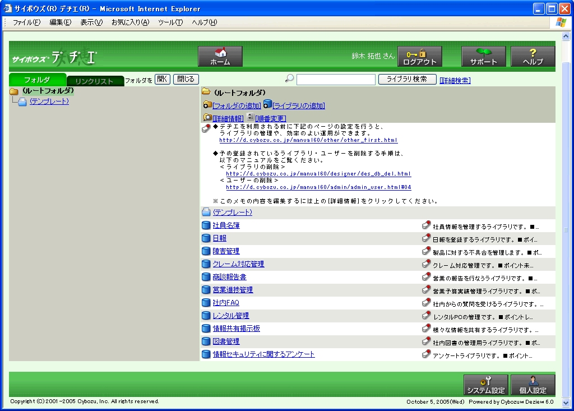Click the 障害管理 library icon
The height and width of the screenshot is (411, 574).
[206, 251]
